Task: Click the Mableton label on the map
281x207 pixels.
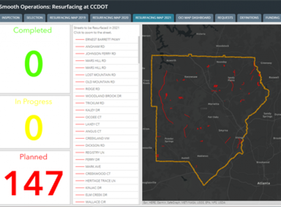Action: click(x=202, y=156)
